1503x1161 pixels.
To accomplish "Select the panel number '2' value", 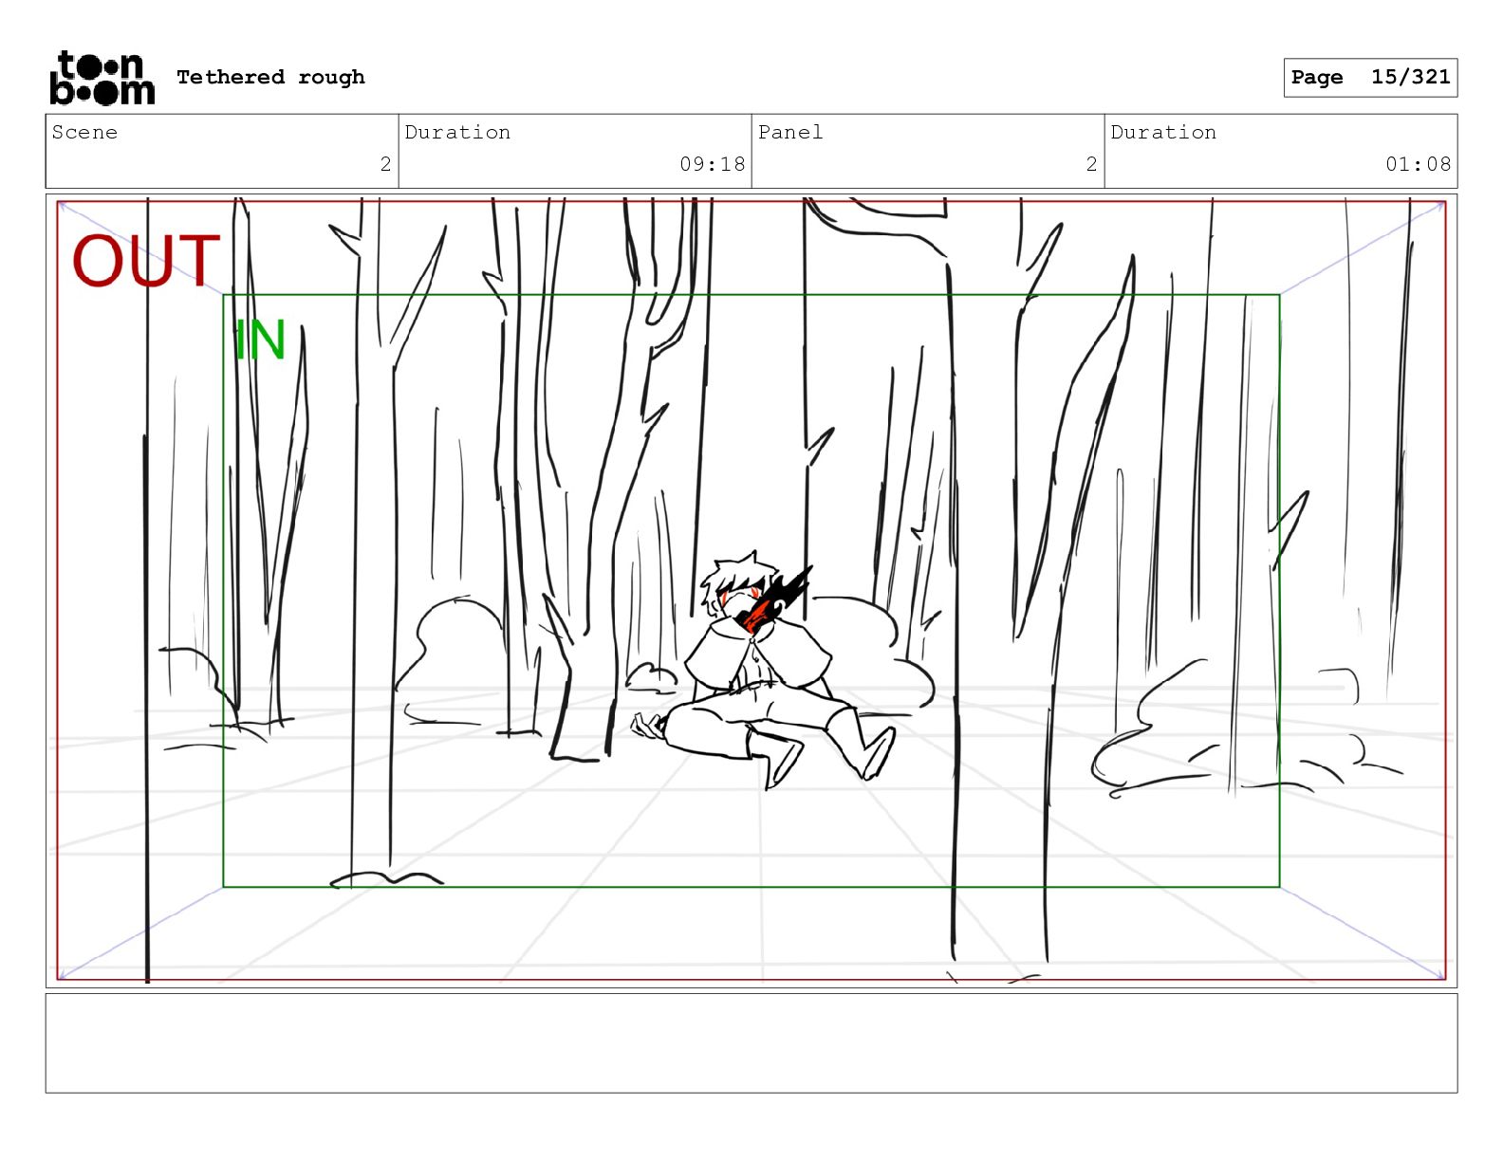I will coord(1091,164).
